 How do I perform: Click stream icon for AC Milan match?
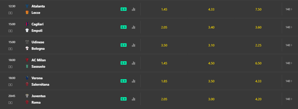(x=10, y=67)
